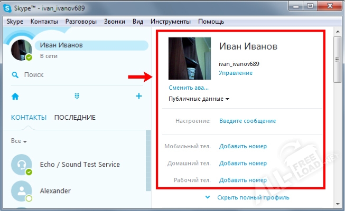Click Скрыть полный профиль link

click(253, 198)
